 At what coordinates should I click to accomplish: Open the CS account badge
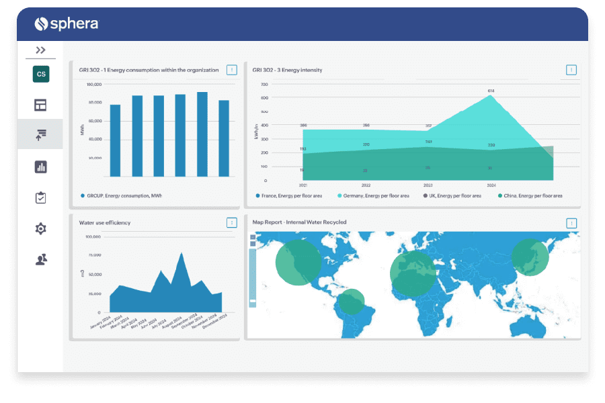[x=41, y=74]
